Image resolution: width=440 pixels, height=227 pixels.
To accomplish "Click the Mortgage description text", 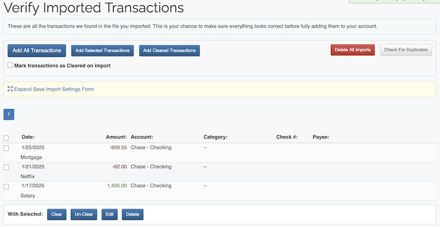I will (x=31, y=157).
